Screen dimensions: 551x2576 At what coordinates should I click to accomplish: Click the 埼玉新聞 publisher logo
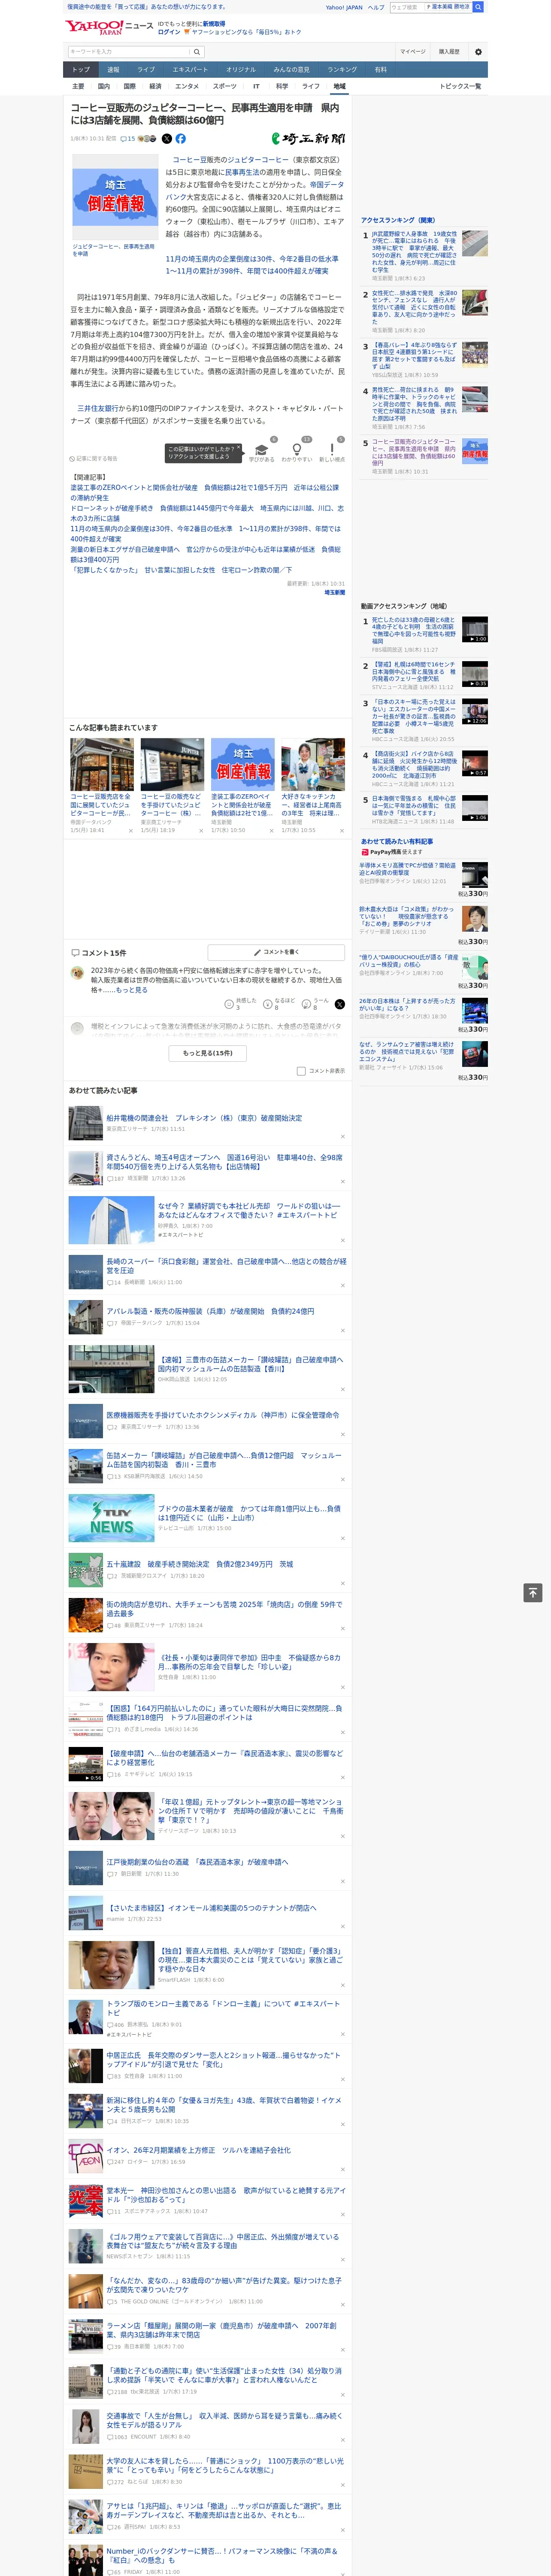click(308, 139)
